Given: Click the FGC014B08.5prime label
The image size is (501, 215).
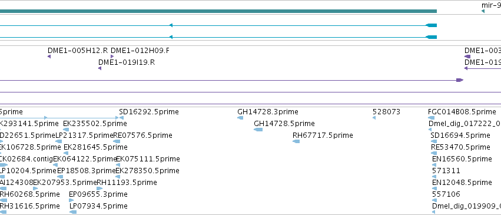Looking at the screenshot, I should (462, 112).
